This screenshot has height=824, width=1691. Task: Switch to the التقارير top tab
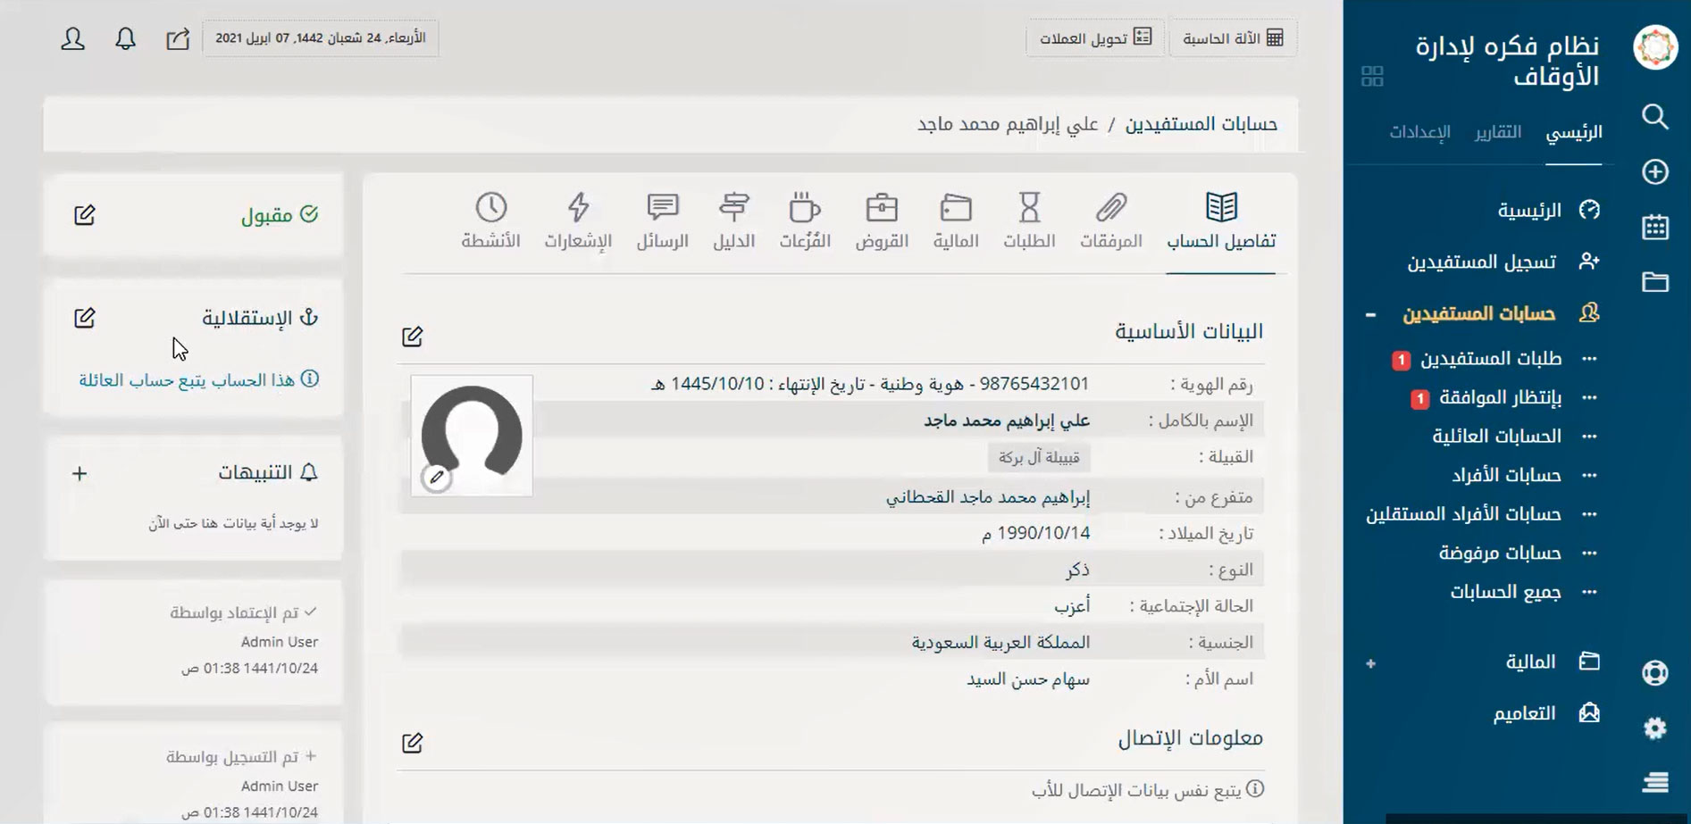pyautogui.click(x=1497, y=132)
